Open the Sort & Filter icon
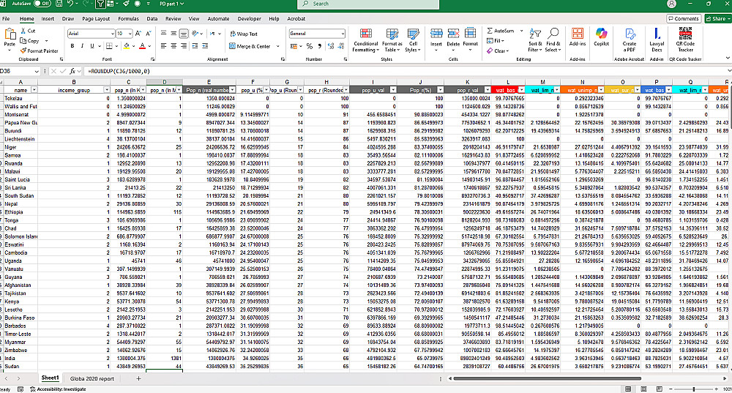Image resolution: width=732 pixels, height=393 pixels. coord(535,34)
